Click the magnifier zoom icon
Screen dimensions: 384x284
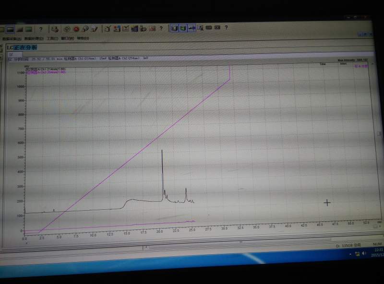click(x=85, y=29)
